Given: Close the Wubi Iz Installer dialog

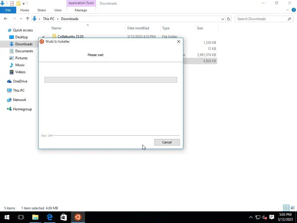Looking at the screenshot, I should [178, 42].
